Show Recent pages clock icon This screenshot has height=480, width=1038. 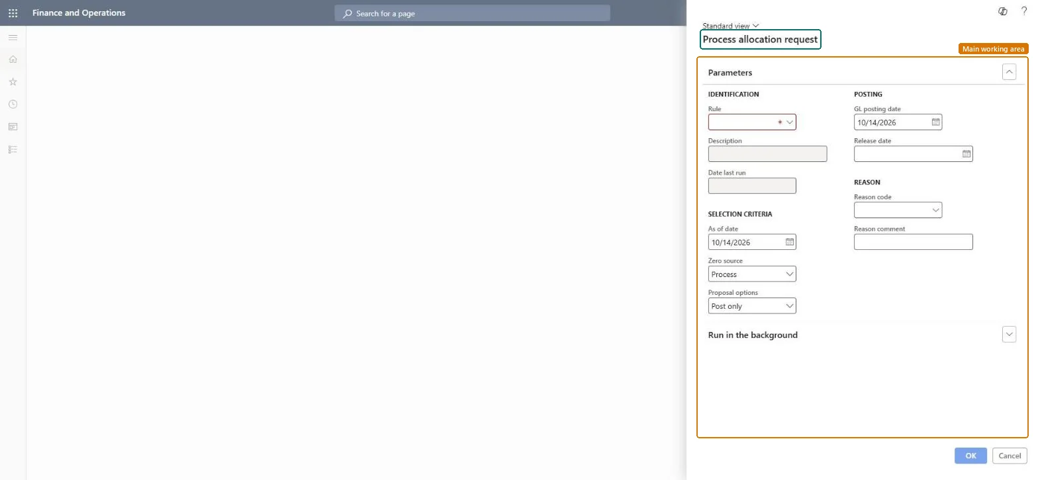coord(13,104)
